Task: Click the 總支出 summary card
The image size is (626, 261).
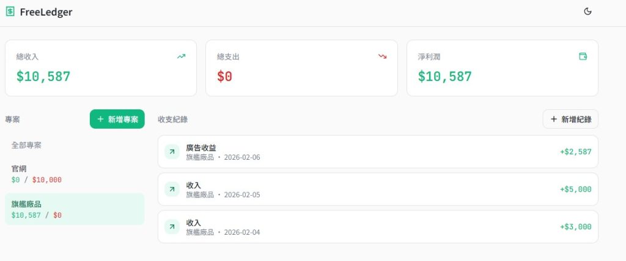Action: click(301, 68)
